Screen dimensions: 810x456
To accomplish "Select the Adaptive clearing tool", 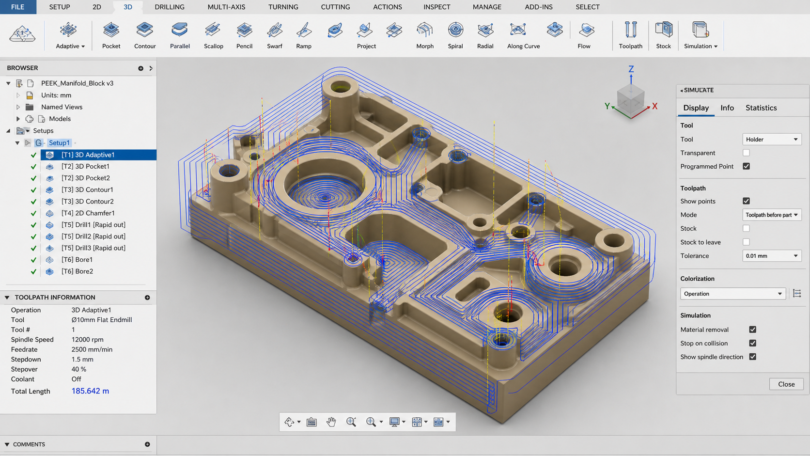I will click(68, 31).
